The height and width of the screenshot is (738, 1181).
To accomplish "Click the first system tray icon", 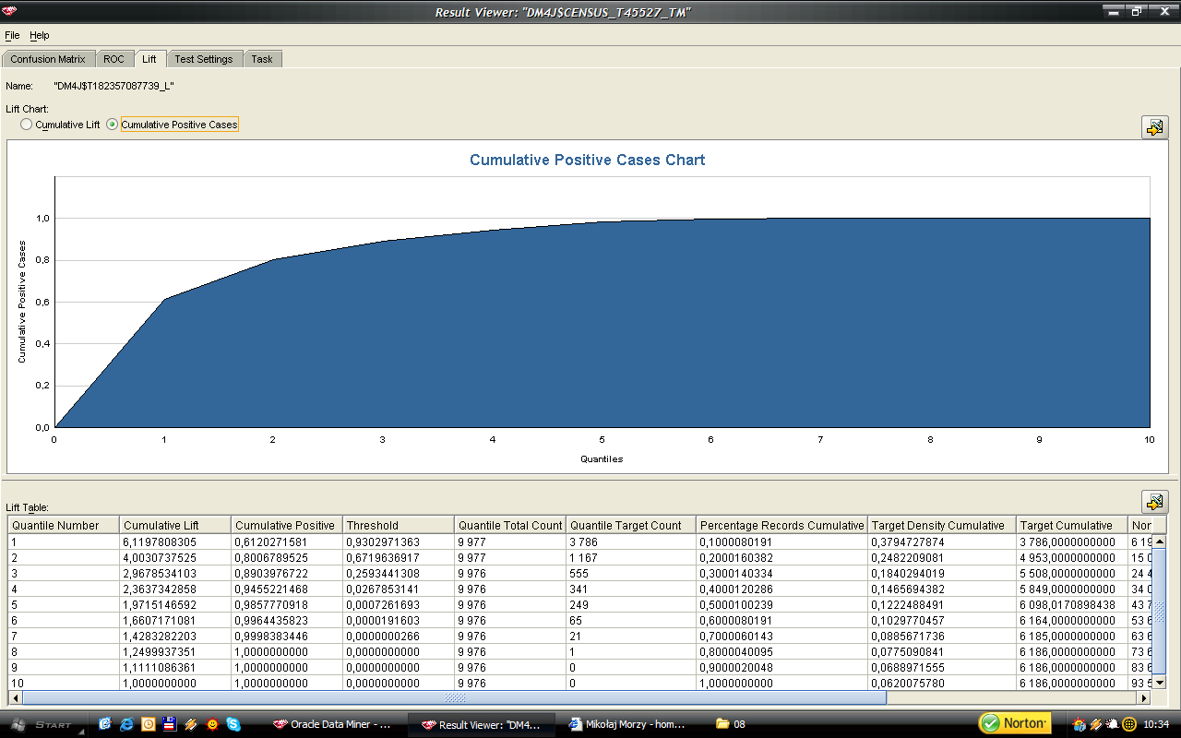I will pos(1080,724).
